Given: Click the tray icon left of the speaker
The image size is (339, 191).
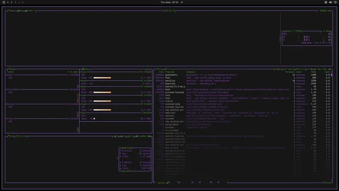Looking at the screenshot, I should (326, 2).
